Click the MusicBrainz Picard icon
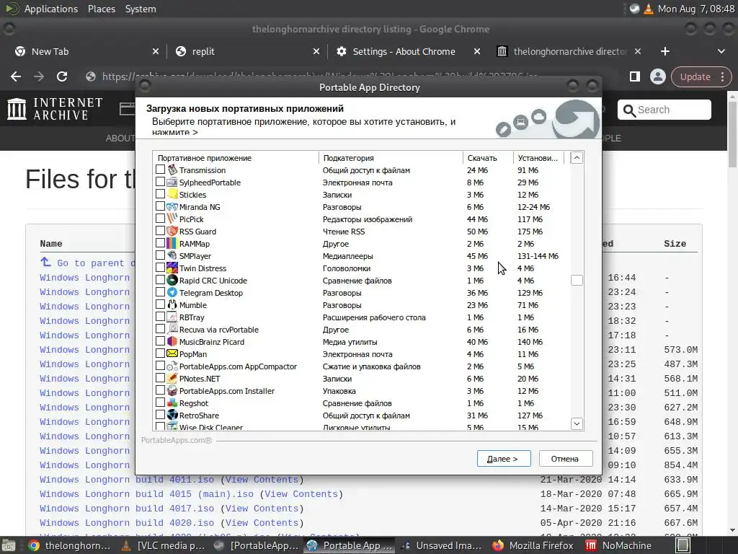 pyautogui.click(x=172, y=341)
